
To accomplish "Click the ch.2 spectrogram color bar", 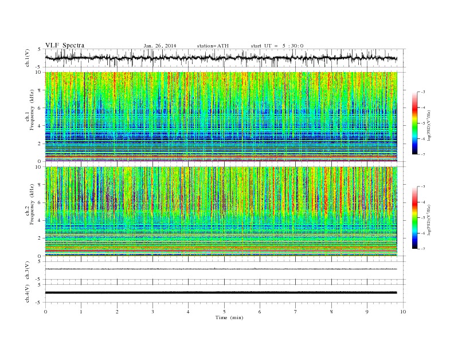I will pyautogui.click(x=414, y=217).
